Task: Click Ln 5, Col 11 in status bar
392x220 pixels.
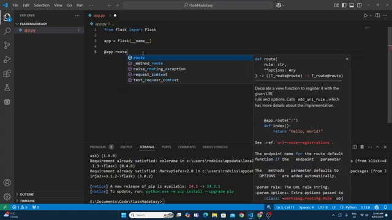Action: (285, 207)
